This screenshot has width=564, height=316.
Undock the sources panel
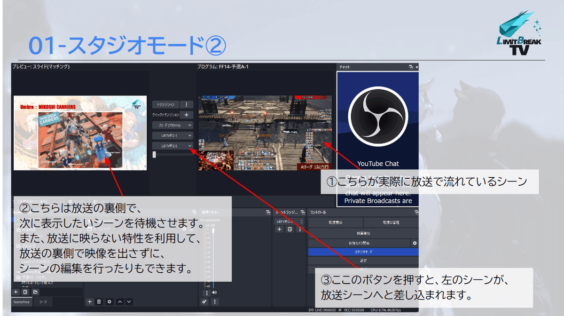click(x=194, y=213)
